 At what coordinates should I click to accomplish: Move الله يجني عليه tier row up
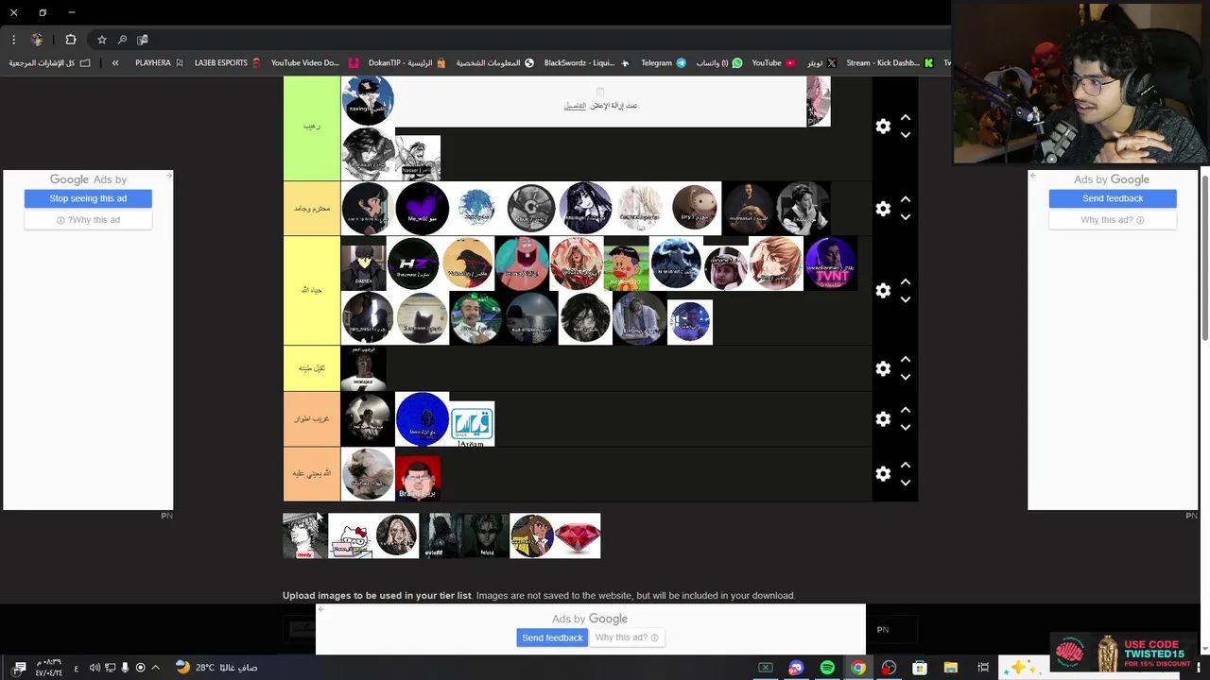(x=906, y=466)
